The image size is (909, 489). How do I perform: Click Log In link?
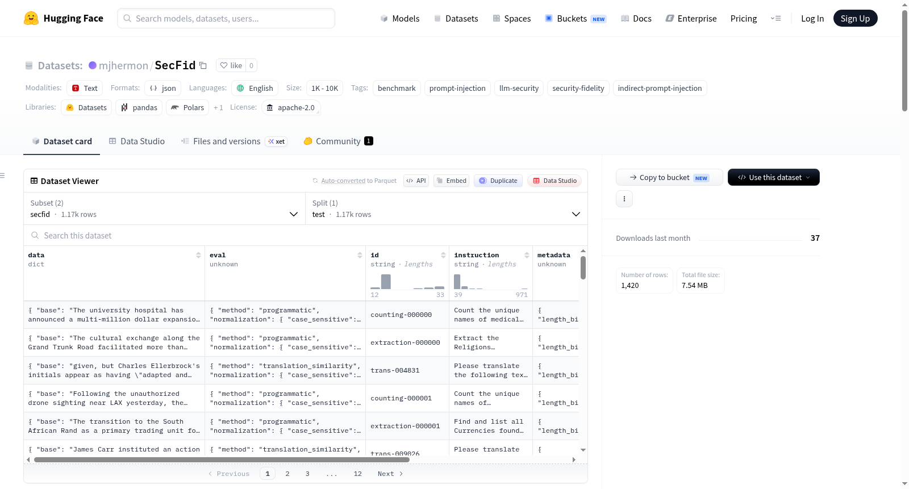tap(812, 18)
